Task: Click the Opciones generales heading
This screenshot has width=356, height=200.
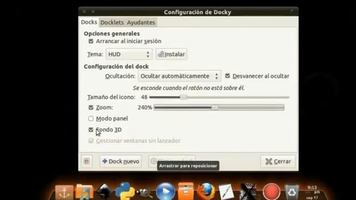Action: pyautogui.click(x=112, y=33)
